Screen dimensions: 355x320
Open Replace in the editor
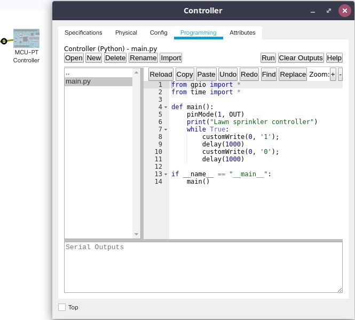point(293,75)
